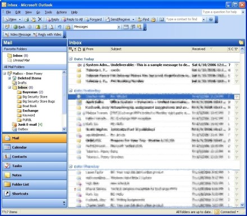247x216 pixels.
Task: Open the help question dropdown arrow
Action: pyautogui.click(x=243, y=12)
